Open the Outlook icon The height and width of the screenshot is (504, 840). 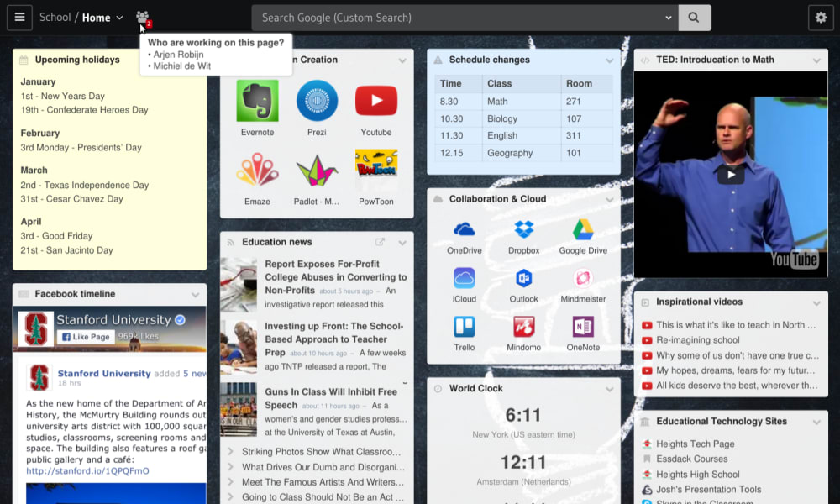[523, 279]
